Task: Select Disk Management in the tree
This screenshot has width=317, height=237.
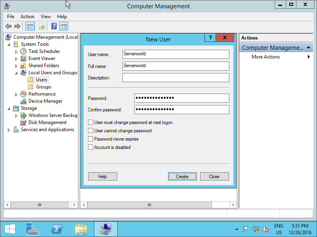Action: tap(47, 122)
